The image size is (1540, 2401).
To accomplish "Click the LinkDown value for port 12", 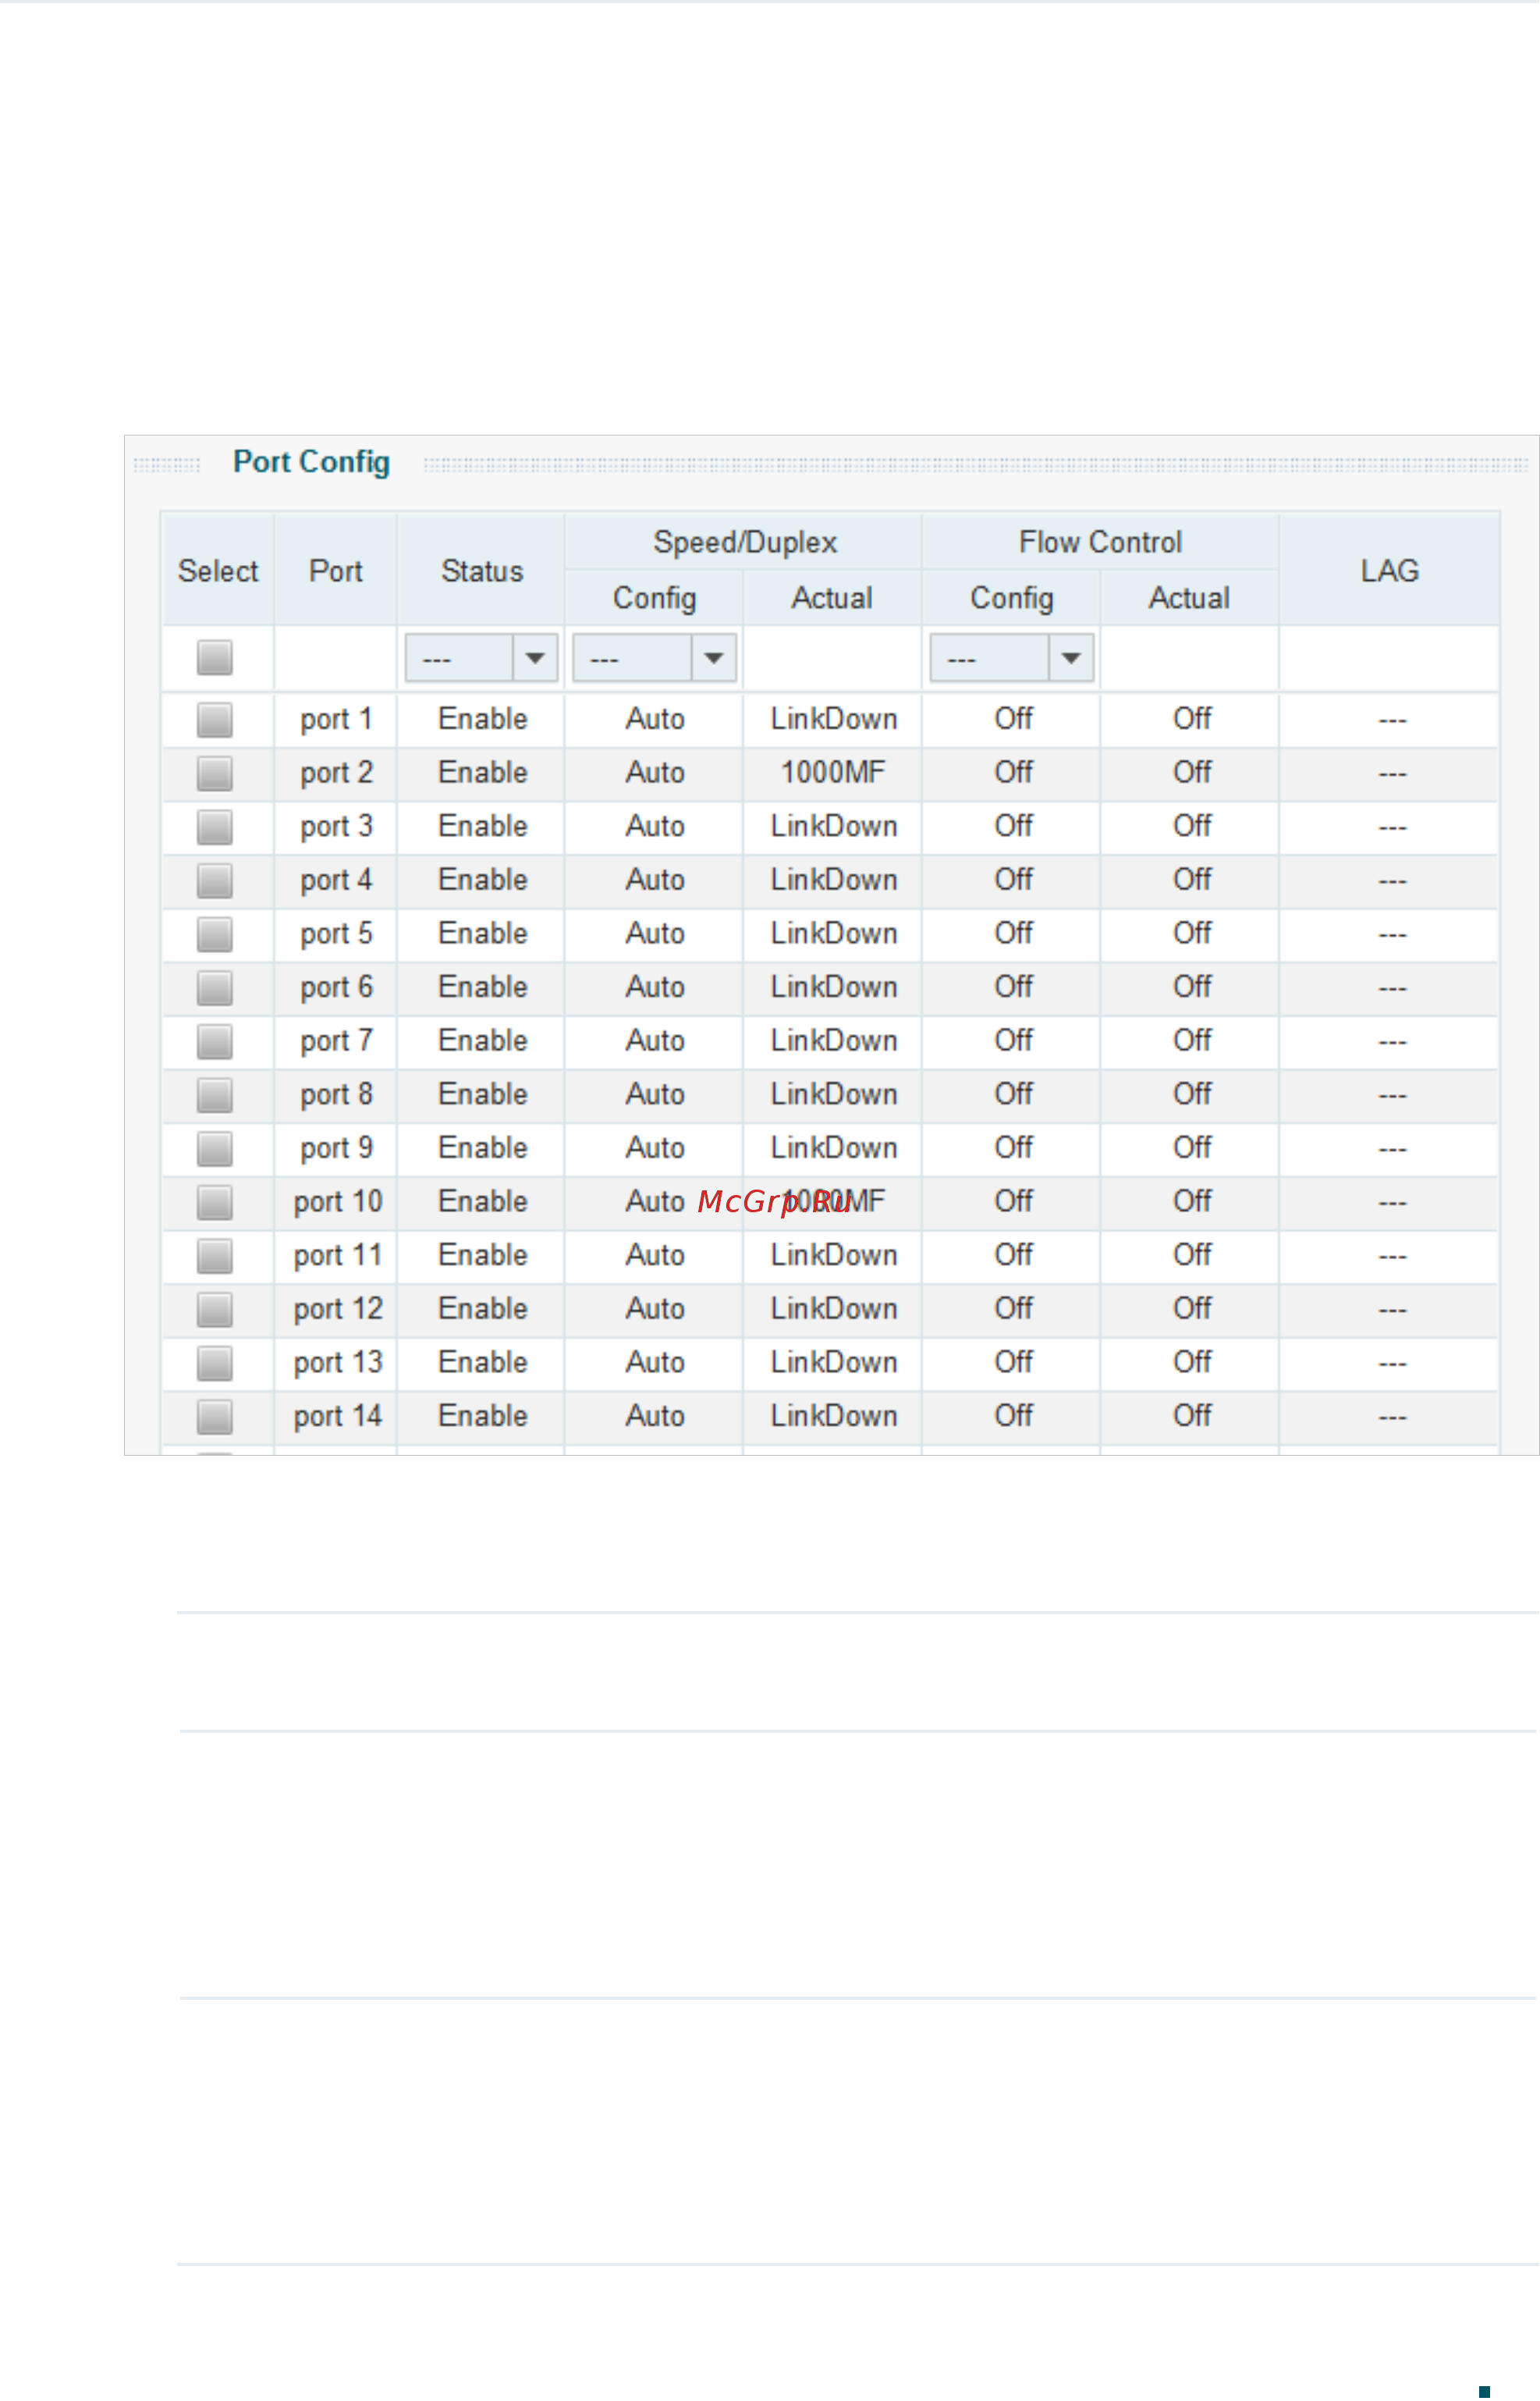I will (833, 1308).
